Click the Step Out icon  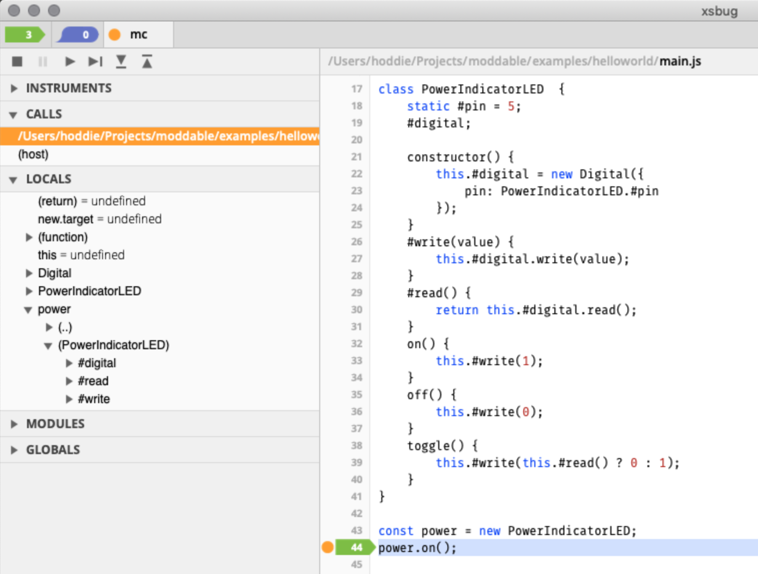147,61
